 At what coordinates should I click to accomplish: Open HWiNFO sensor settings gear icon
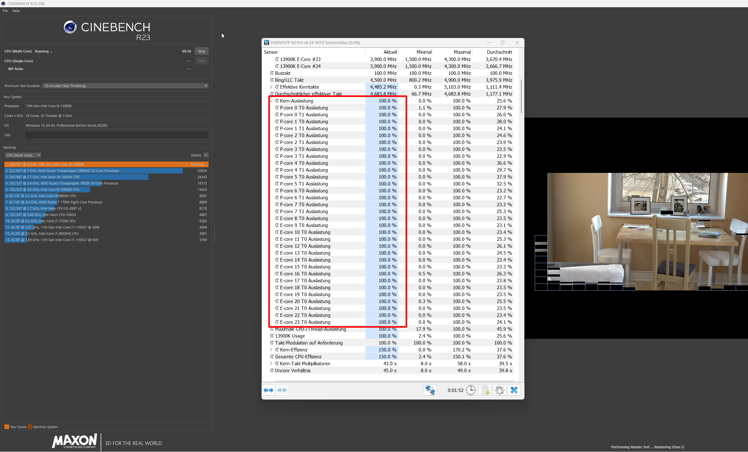point(499,390)
